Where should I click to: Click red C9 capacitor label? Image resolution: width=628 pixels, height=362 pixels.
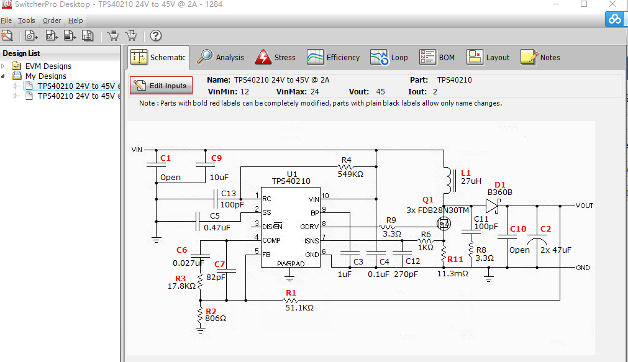(x=216, y=158)
